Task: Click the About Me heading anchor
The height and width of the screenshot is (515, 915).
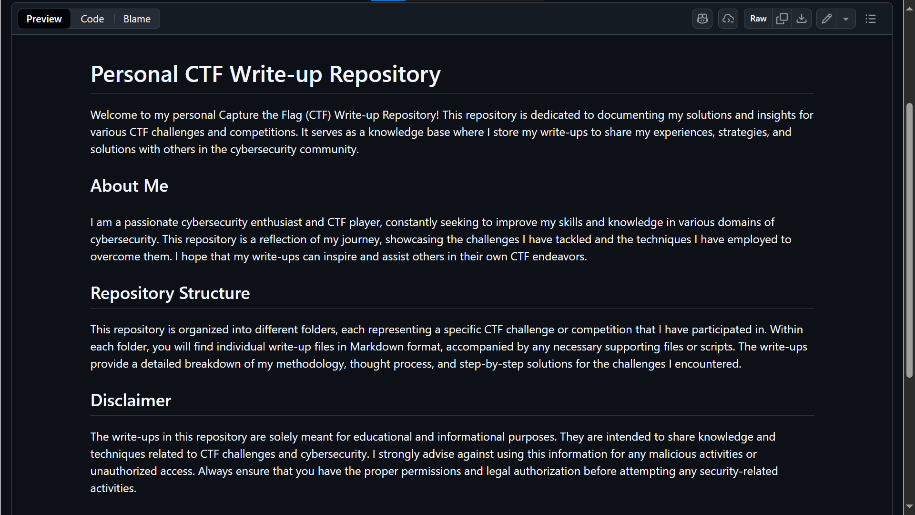Action: pyautogui.click(x=129, y=186)
